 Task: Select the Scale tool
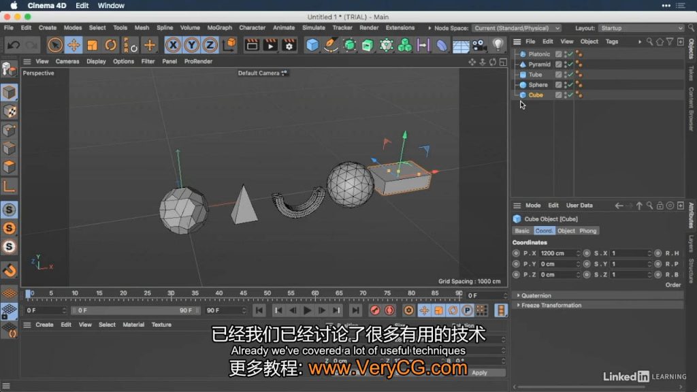[92, 45]
